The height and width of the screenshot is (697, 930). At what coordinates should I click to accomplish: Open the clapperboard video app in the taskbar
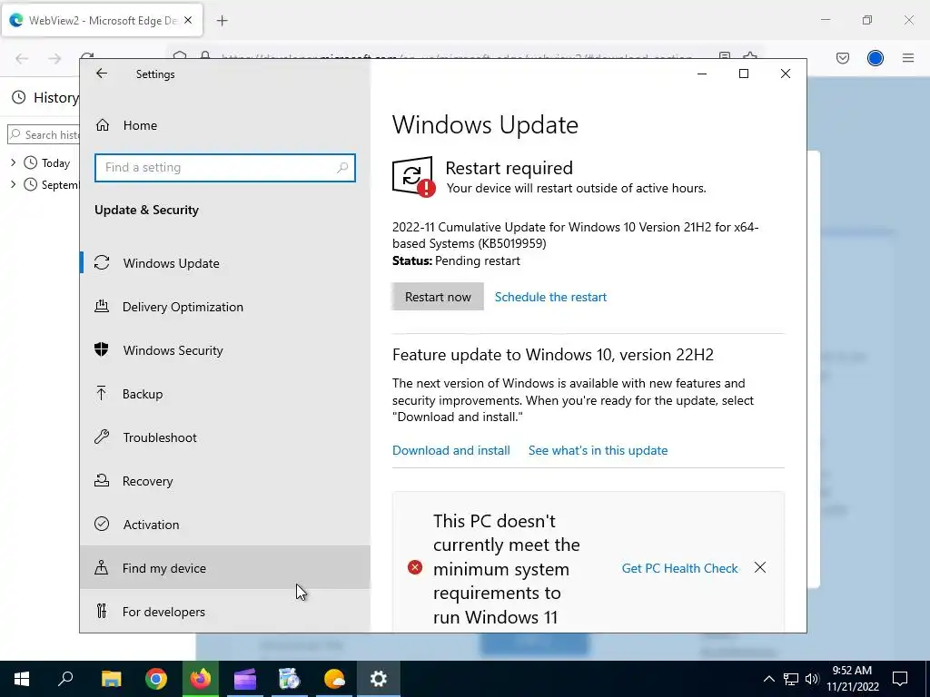(x=245, y=679)
